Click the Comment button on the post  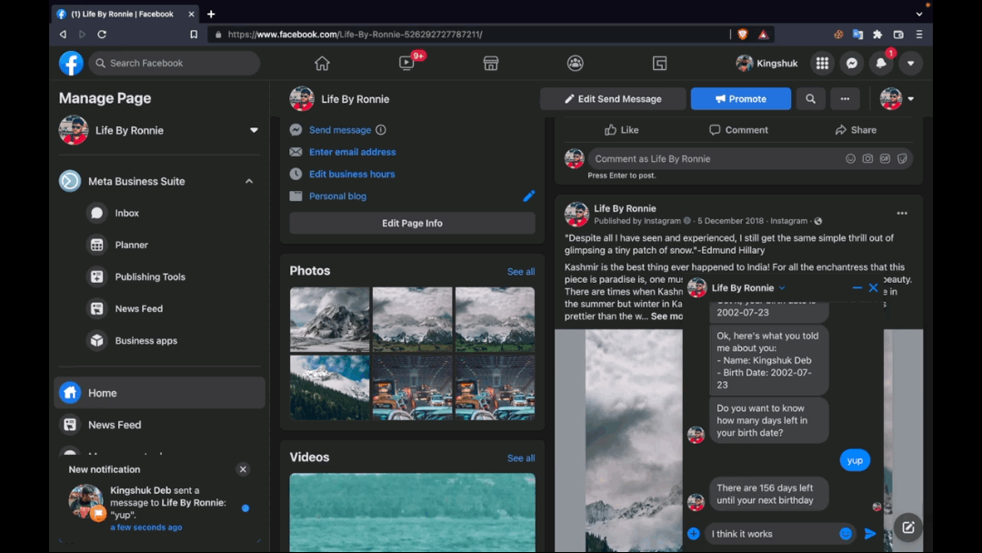click(738, 130)
